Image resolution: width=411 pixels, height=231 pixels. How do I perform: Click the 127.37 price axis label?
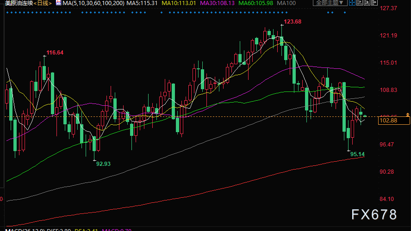[388, 8]
